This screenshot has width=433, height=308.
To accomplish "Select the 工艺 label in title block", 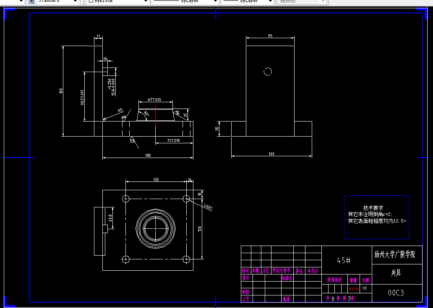I will [x=245, y=299].
